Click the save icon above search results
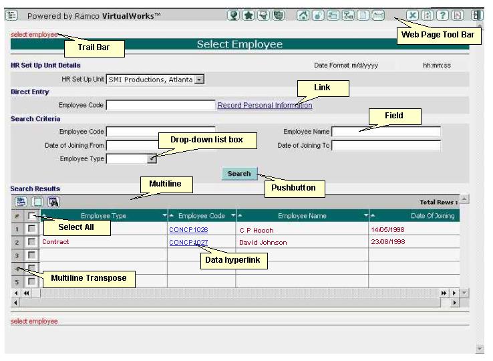Viewport: 493px width, 361px height. [x=21, y=201]
